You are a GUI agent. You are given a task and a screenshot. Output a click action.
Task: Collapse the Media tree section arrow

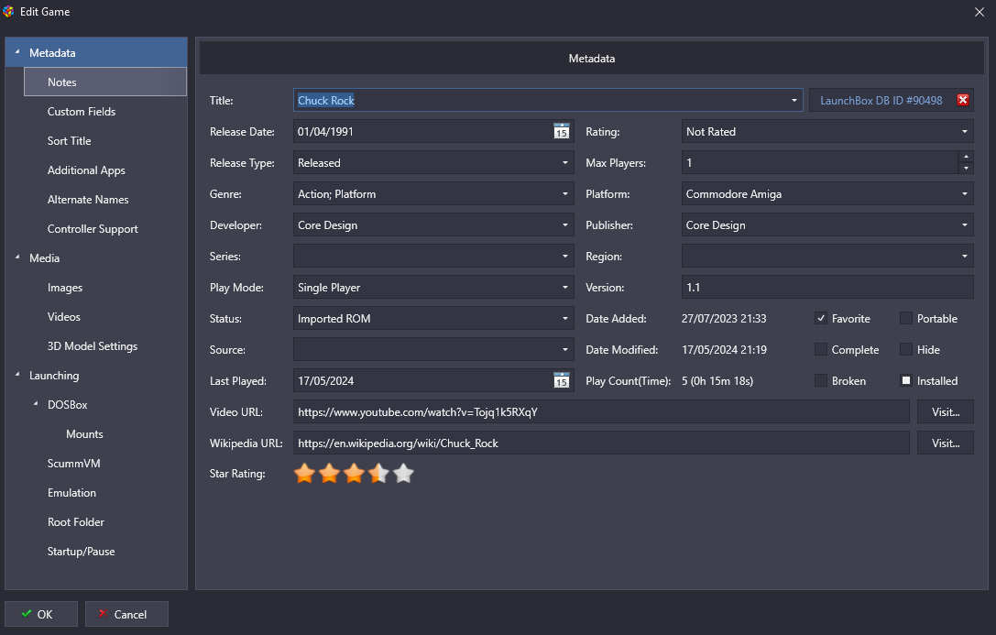(x=17, y=257)
